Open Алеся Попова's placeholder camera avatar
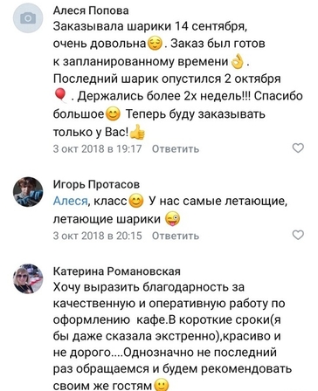Viewport: 318px width, 391px height. pos(28,18)
